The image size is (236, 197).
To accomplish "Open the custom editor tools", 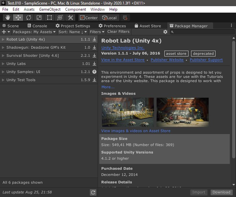I will tap(70, 18).
